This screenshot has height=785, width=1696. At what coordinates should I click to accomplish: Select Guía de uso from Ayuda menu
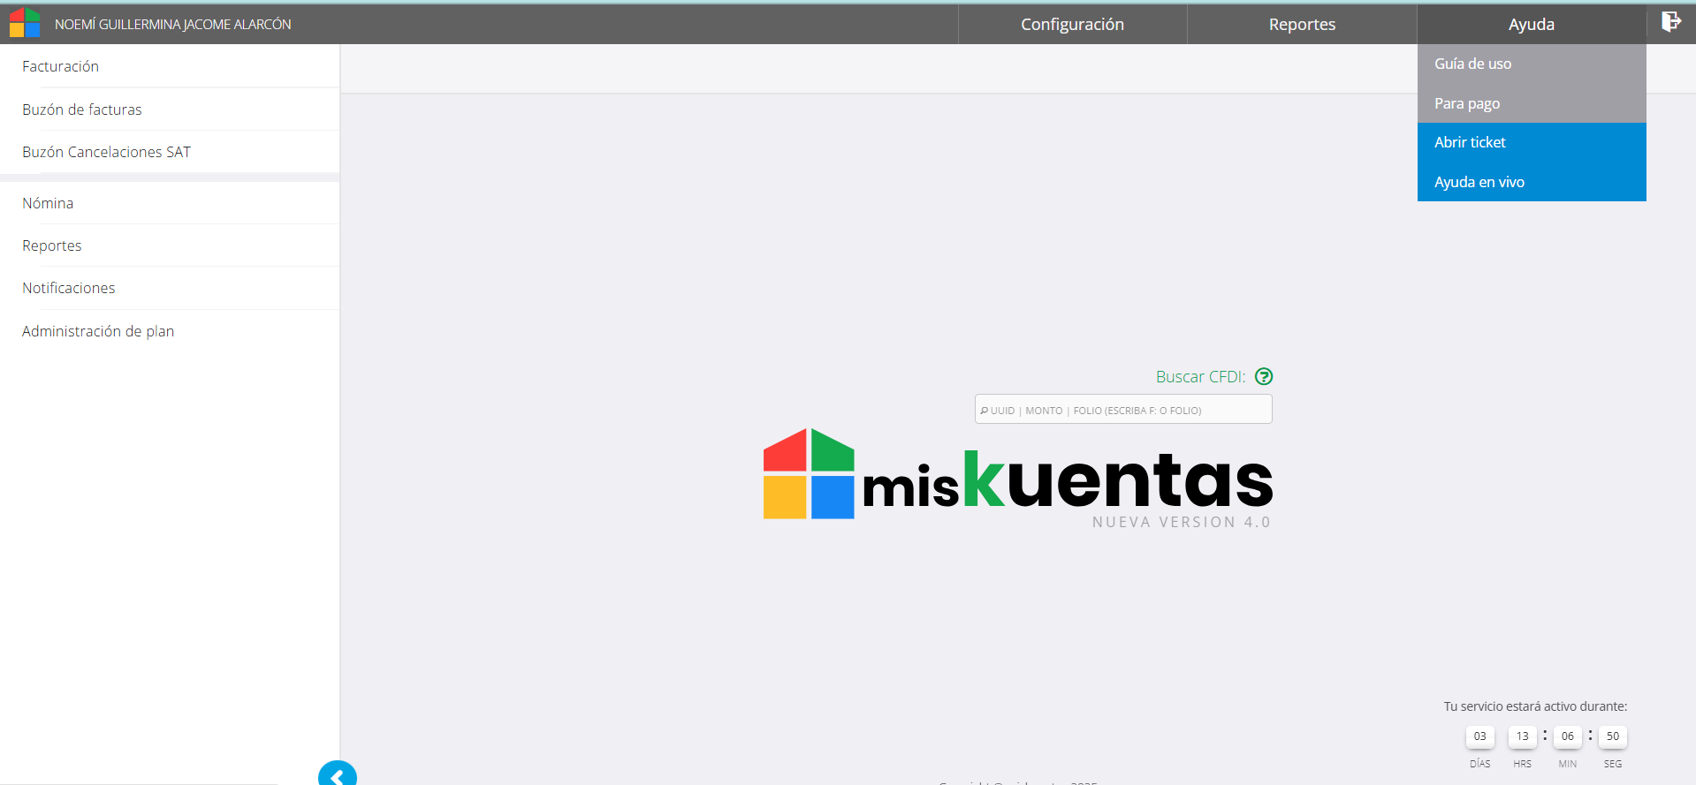coord(1472,64)
